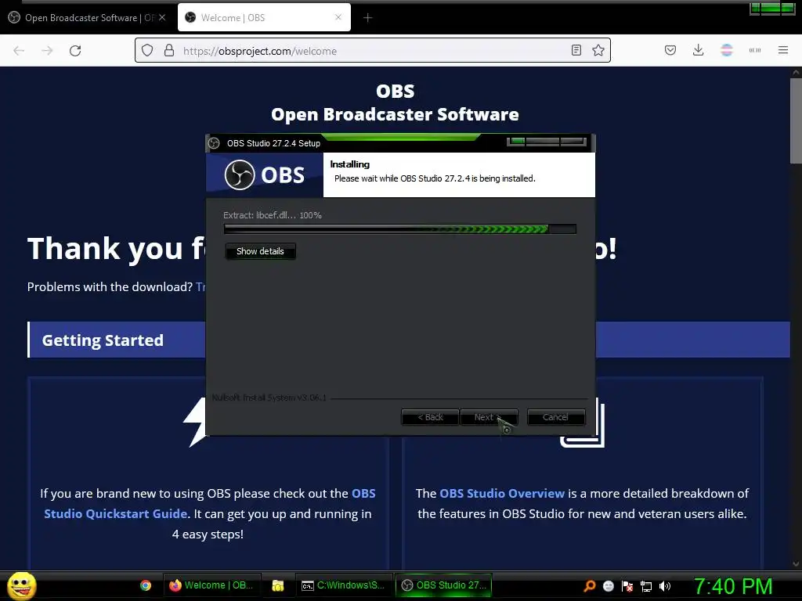Viewport: 802px width, 601px height.
Task: Open the Firefox hamburger menu
Action: 782,50
